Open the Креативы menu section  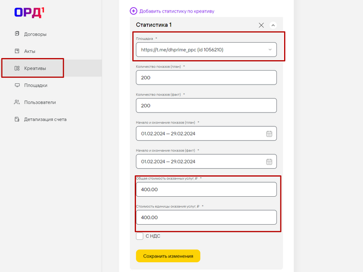pos(35,68)
